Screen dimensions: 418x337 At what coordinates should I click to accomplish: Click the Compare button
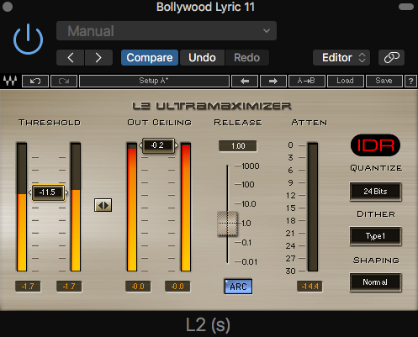tap(150, 58)
